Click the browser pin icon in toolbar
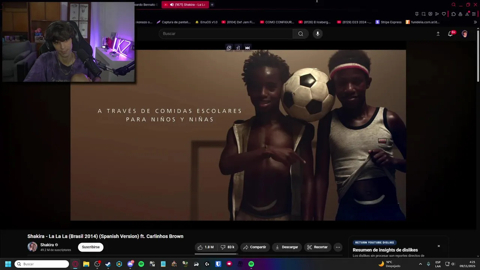Viewport: 480px width, 270px height. [x=417, y=14]
